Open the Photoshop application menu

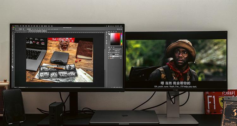coord(17,26)
